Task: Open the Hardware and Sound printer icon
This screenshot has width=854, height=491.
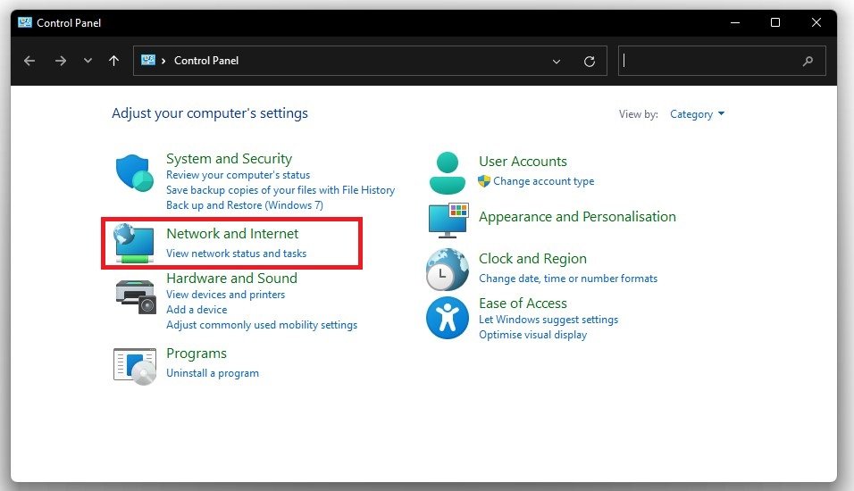Action: pyautogui.click(x=135, y=294)
